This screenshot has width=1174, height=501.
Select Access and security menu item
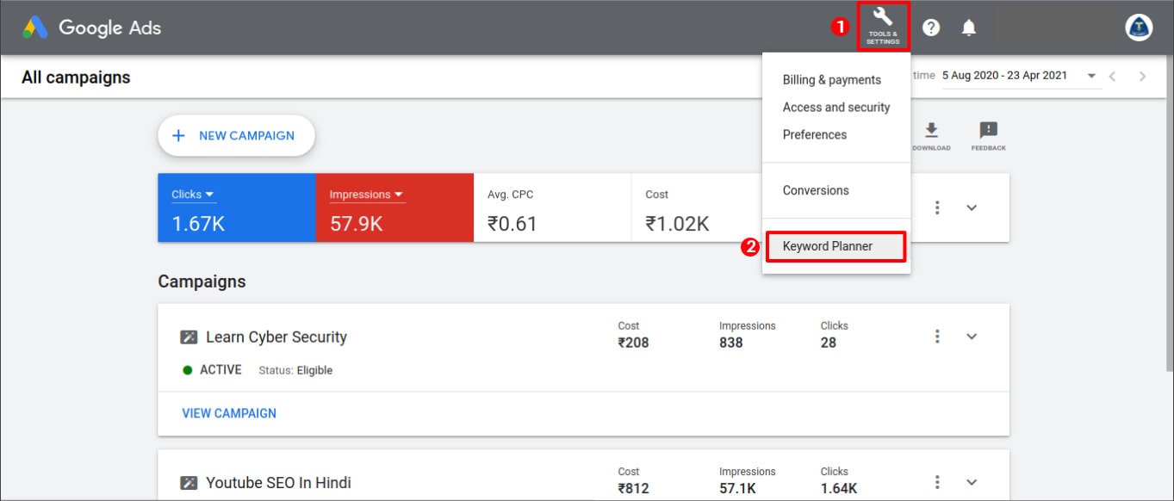[836, 108]
